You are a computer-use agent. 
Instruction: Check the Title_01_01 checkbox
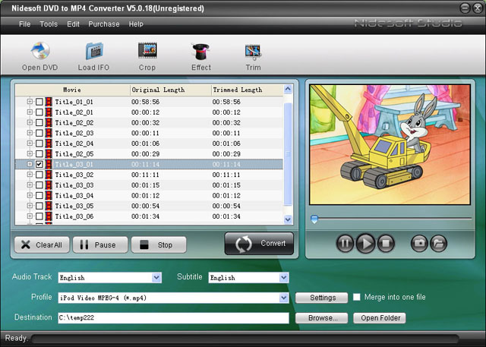click(x=39, y=101)
